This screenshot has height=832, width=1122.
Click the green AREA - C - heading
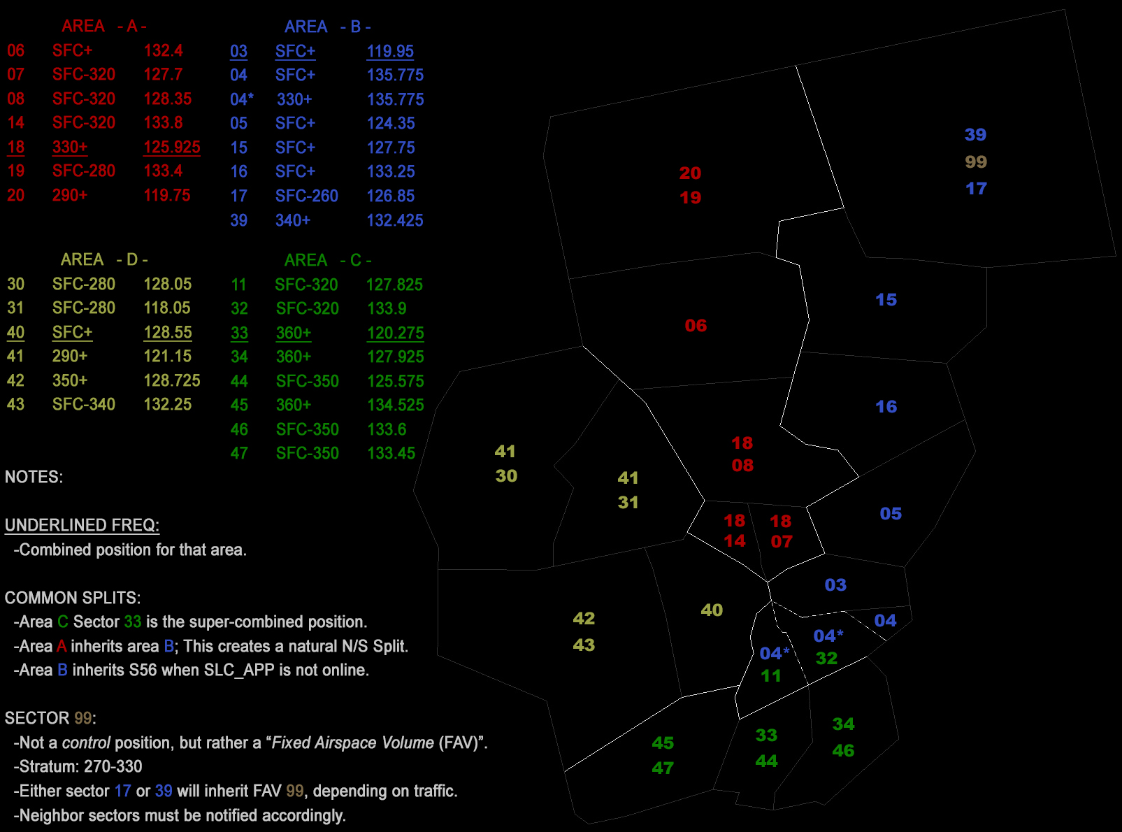(x=327, y=261)
